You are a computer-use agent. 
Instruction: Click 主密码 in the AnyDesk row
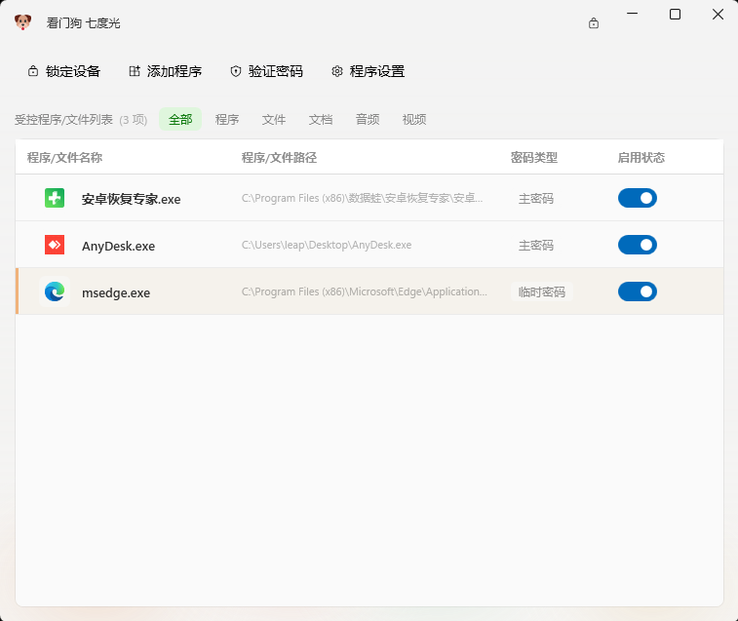point(536,246)
